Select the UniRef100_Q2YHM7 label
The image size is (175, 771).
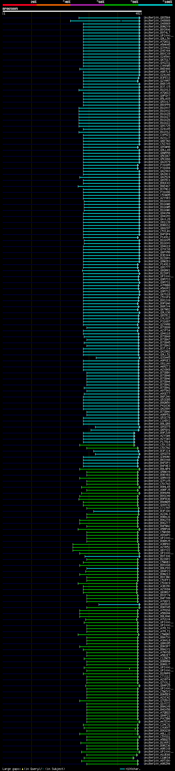[157, 81]
